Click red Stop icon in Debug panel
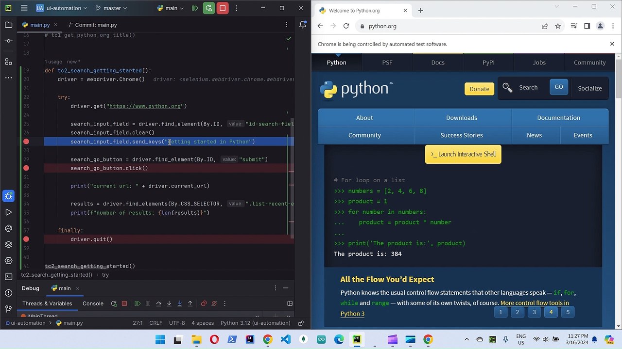622x349 pixels. coord(124,303)
